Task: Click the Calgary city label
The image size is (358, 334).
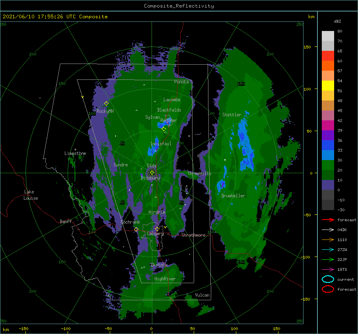Action: [155, 234]
